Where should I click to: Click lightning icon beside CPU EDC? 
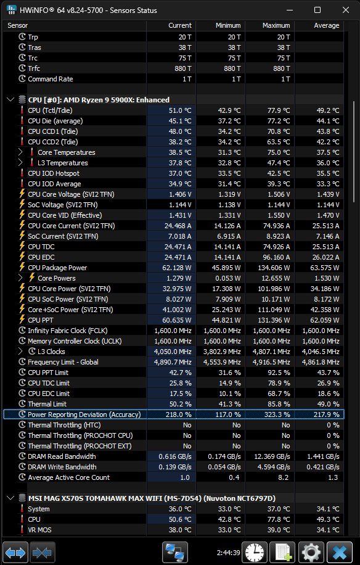pos(22,257)
